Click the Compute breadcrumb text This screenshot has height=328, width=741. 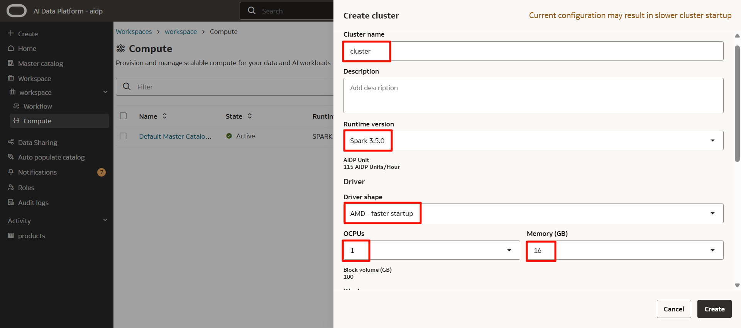[x=224, y=32]
